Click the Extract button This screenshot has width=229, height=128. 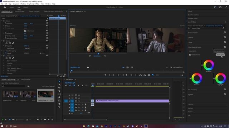pos(145,75)
